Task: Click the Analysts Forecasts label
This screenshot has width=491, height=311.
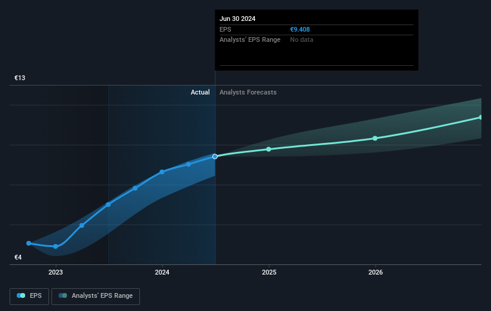Action: [x=248, y=92]
